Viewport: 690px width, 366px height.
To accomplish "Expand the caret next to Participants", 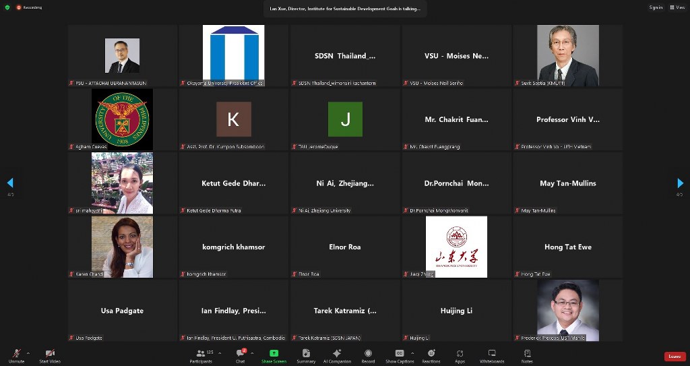I will (x=220, y=353).
